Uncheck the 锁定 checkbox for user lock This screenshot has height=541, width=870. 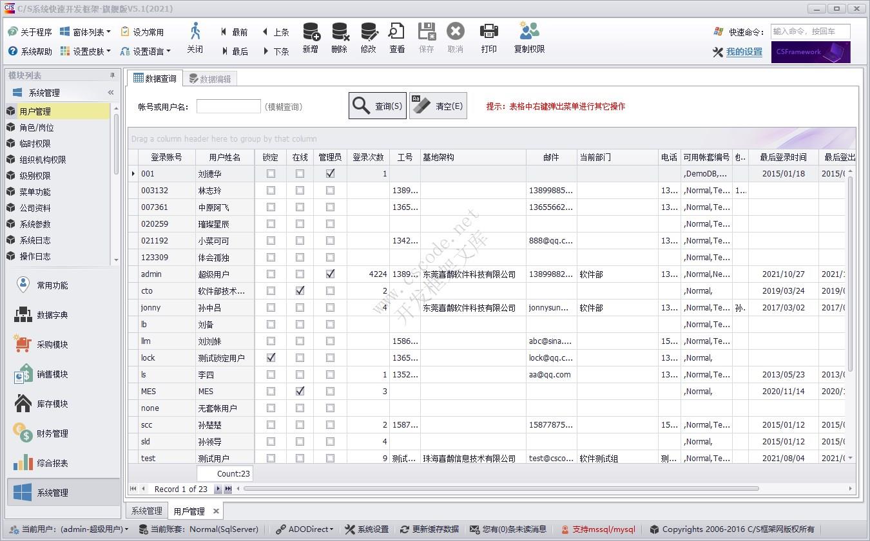pyautogui.click(x=271, y=357)
